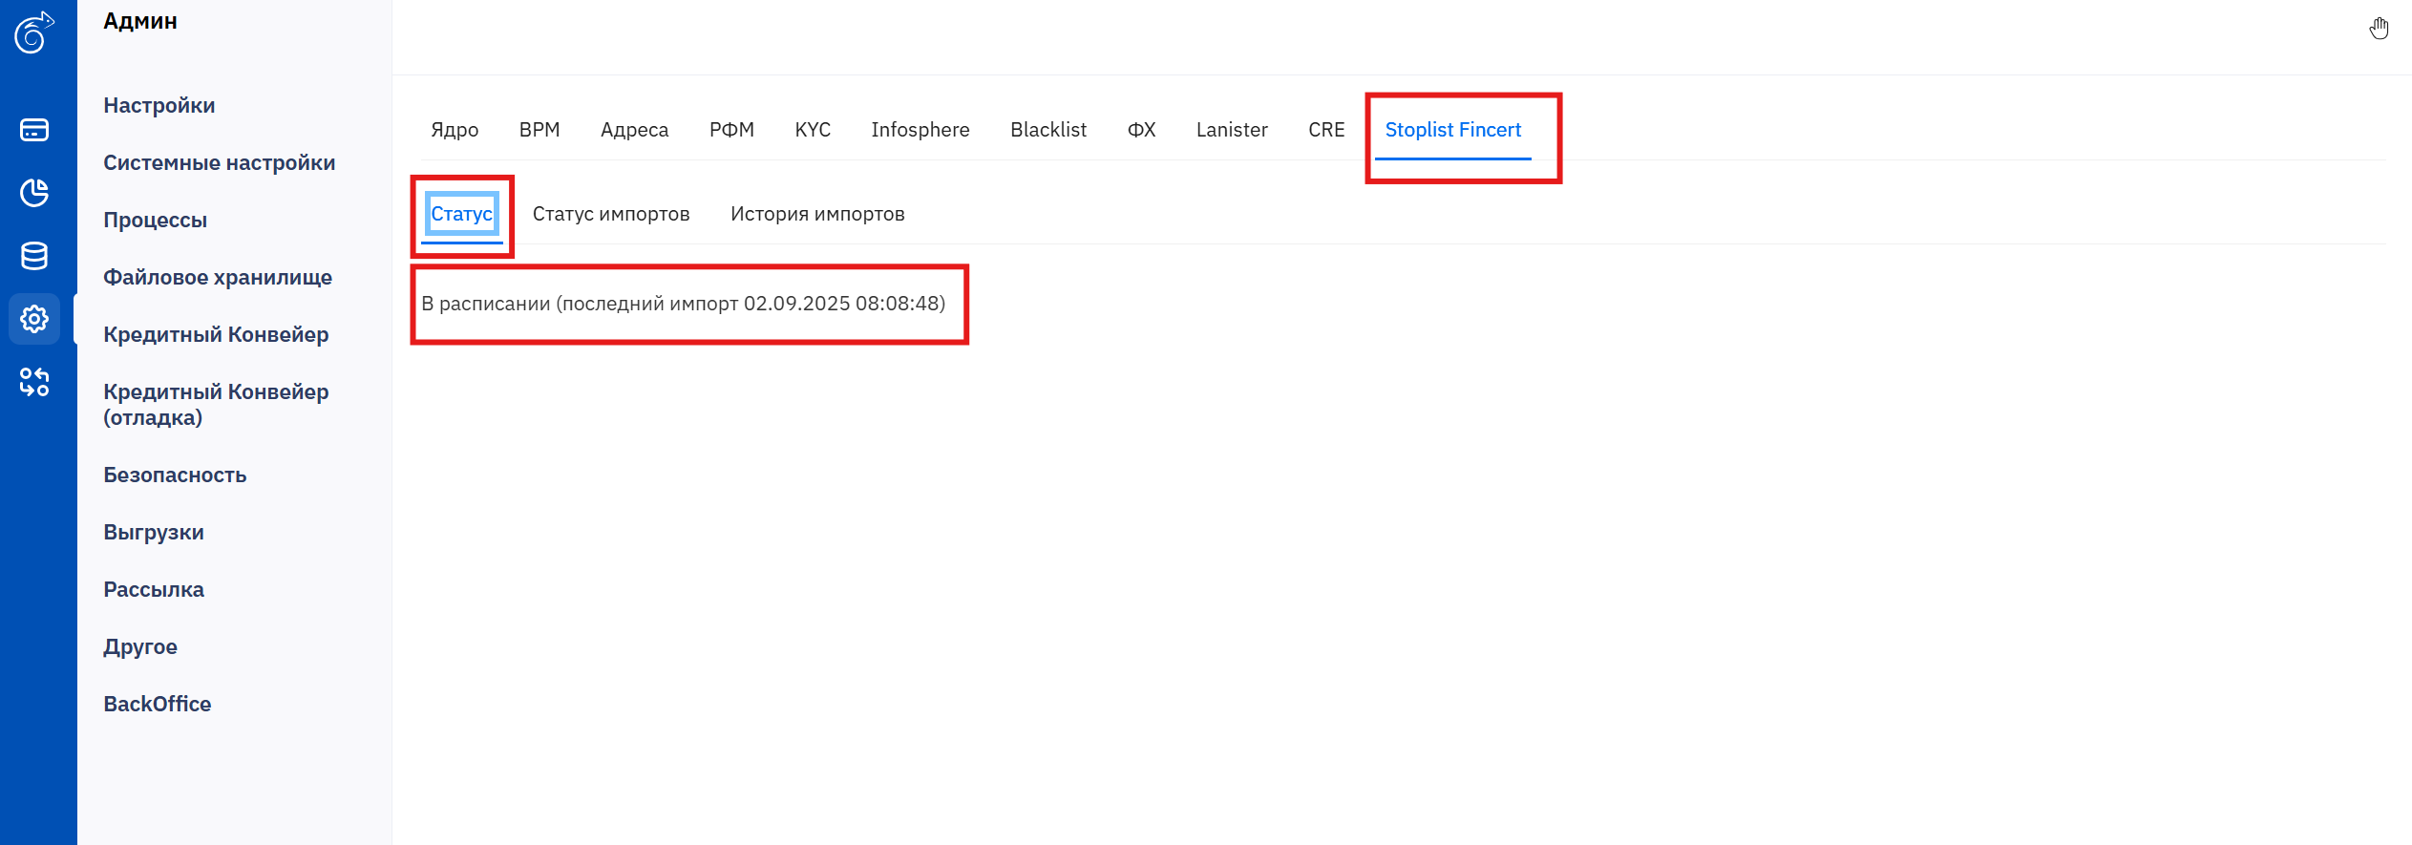
Task: Open the pie chart reports icon
Action: (34, 193)
